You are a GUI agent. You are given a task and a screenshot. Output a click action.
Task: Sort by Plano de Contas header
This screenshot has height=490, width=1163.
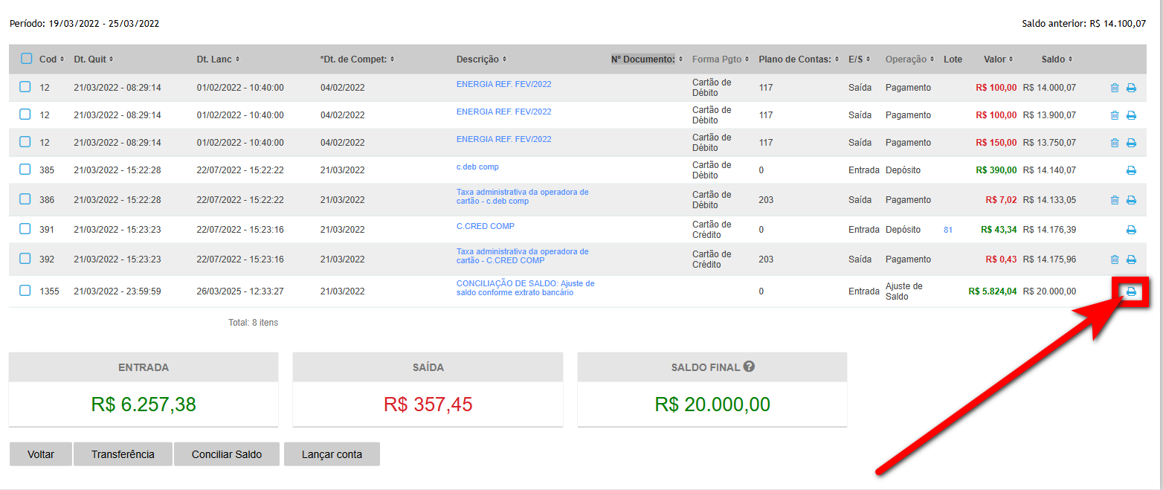click(797, 59)
